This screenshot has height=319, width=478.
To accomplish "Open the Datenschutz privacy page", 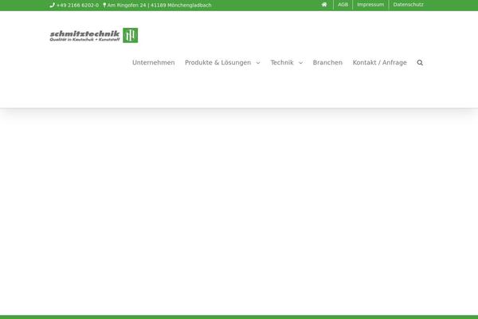I will (x=408, y=5).
